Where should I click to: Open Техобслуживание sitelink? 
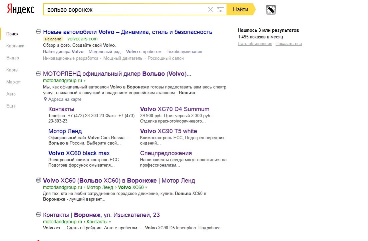click(184, 51)
